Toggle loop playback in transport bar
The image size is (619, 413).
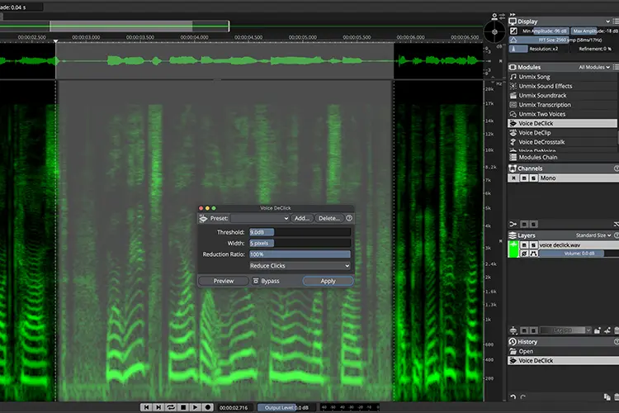click(x=171, y=407)
